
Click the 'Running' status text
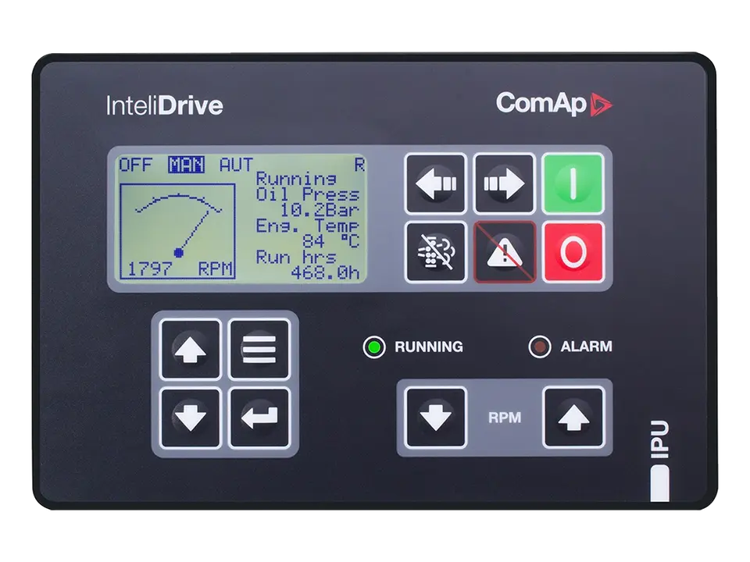click(x=296, y=180)
